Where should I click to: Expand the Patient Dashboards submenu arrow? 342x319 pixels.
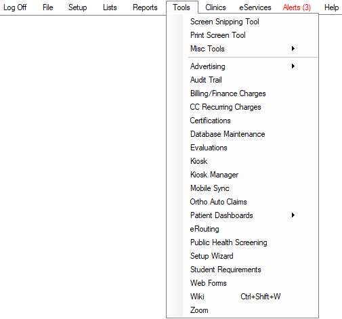[x=293, y=215]
